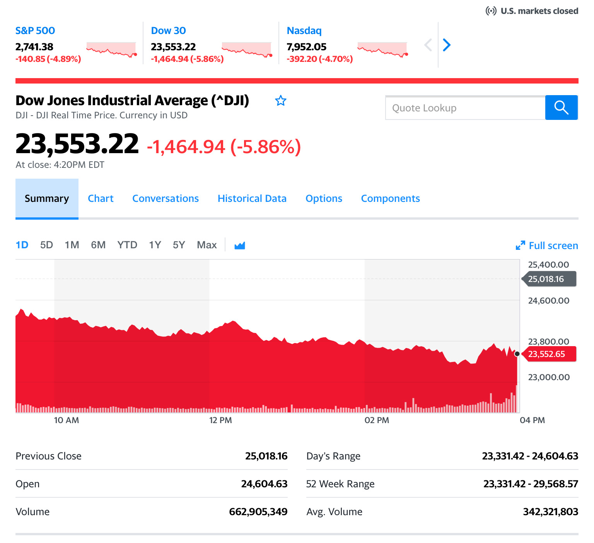Screen dimensions: 594x543
Task: Click the blue search magnifier button
Action: click(562, 108)
